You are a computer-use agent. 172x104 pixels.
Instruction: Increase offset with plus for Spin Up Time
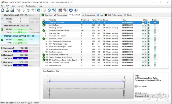(x=149, y=25)
